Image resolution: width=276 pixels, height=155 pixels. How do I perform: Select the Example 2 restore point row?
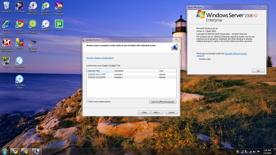131,74
